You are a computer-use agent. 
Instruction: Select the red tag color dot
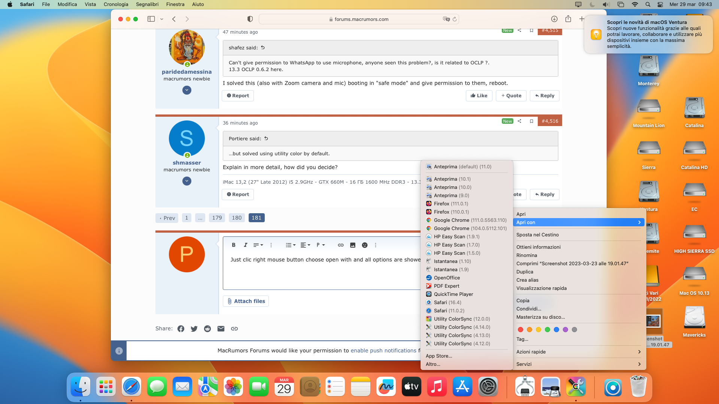[520, 330]
